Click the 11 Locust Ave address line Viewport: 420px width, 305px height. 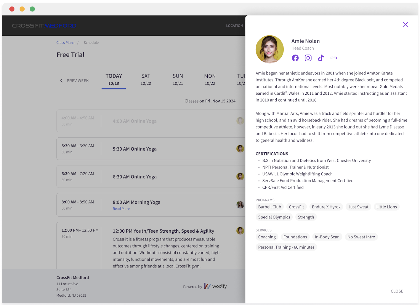click(x=67, y=284)
